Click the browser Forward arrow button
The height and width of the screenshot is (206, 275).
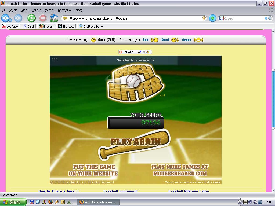click(18, 18)
